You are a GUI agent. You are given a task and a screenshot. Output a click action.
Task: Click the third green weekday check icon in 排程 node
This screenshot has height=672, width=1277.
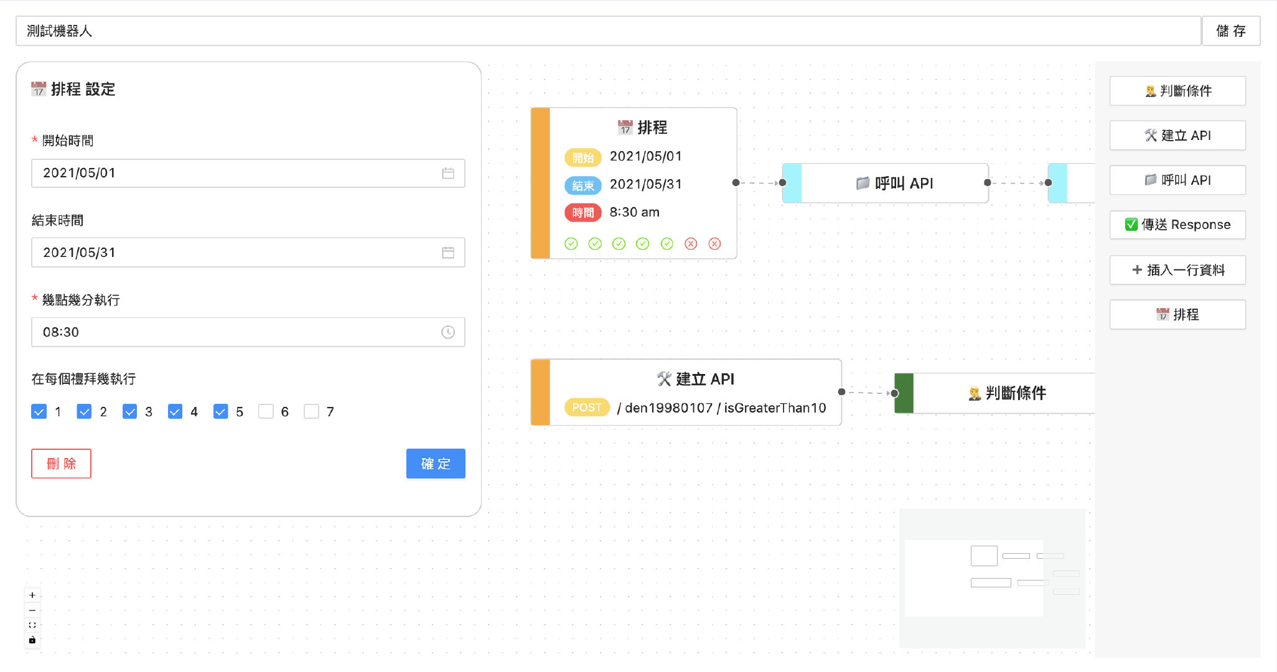pos(619,244)
